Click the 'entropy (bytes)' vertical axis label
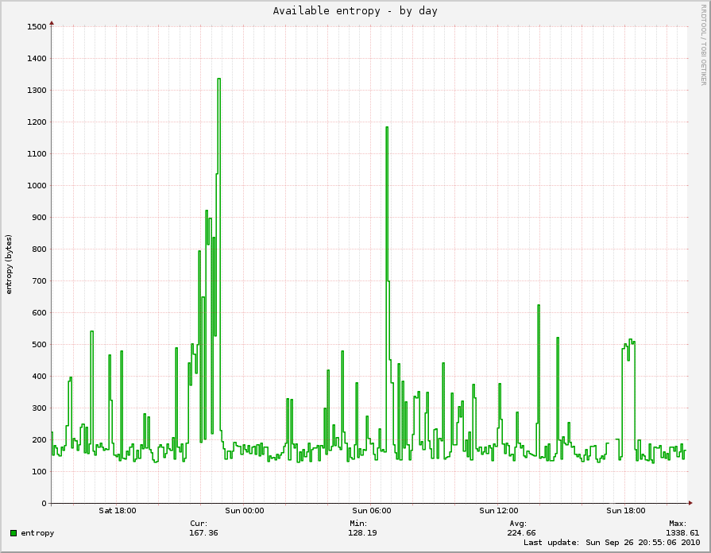Viewport: 711px width, 553px height. [9, 265]
